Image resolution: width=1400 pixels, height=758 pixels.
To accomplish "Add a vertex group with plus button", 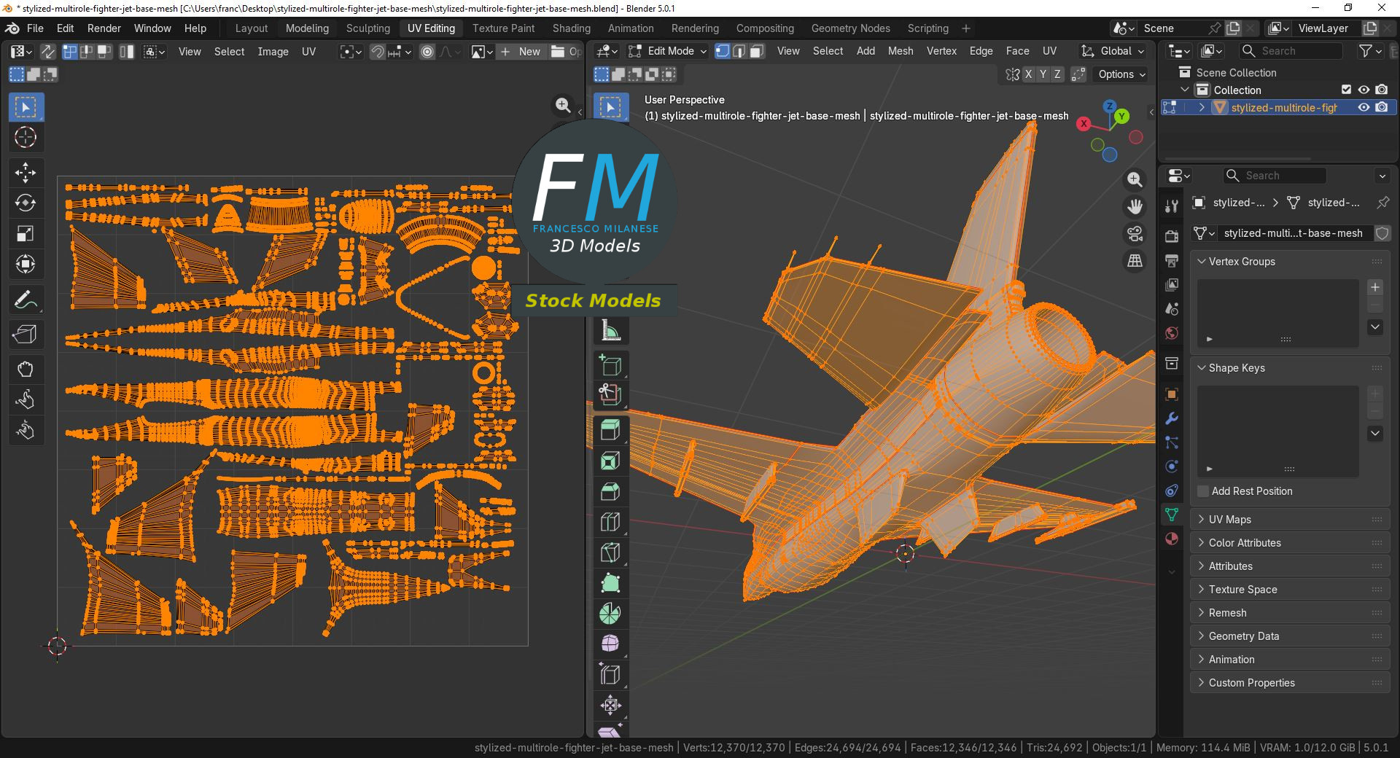I will coord(1375,287).
